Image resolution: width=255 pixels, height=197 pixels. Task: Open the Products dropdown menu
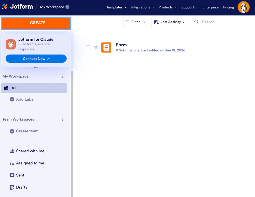(168, 7)
